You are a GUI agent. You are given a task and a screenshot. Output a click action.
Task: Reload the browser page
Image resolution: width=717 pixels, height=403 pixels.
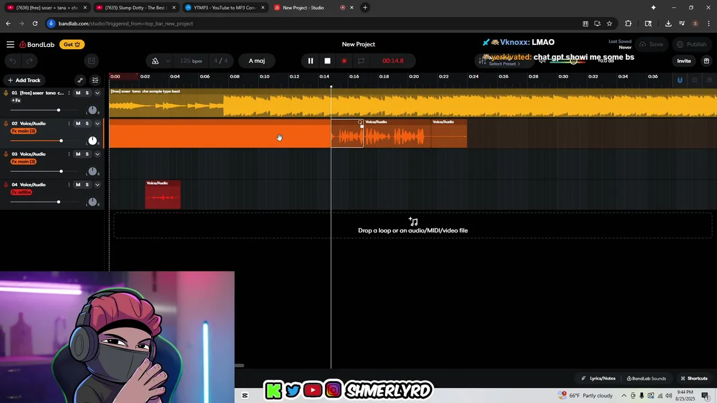coord(35,24)
